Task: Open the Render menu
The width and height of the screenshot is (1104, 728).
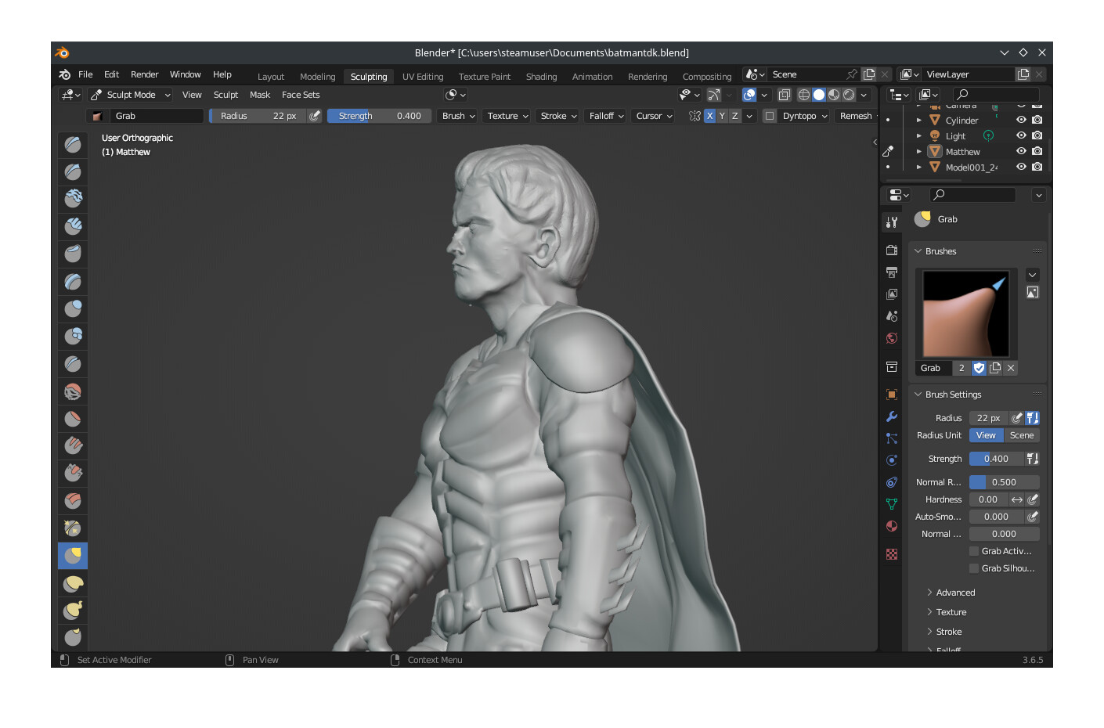Action: click(x=145, y=74)
